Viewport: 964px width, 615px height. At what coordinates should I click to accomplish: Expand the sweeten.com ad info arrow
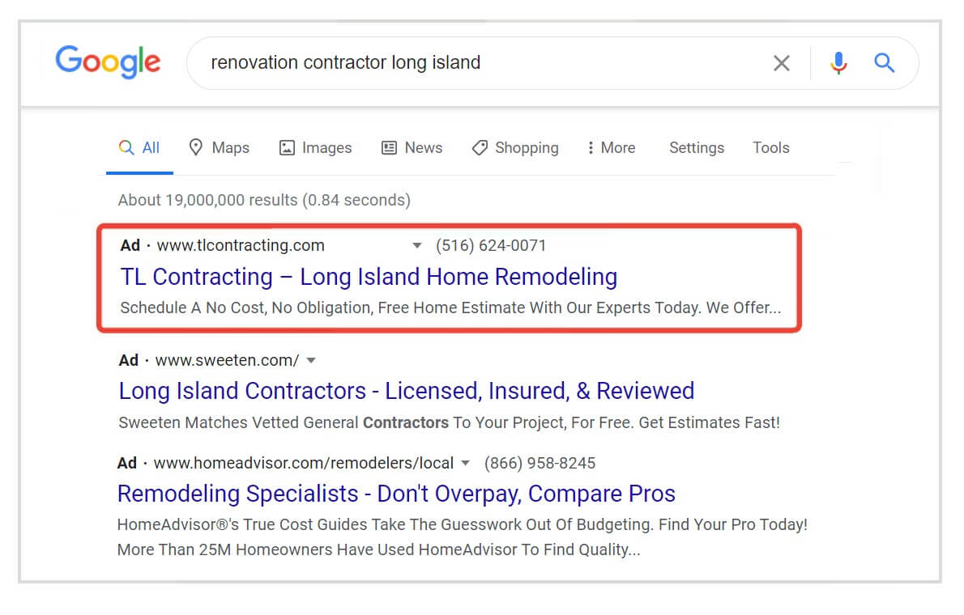311,360
